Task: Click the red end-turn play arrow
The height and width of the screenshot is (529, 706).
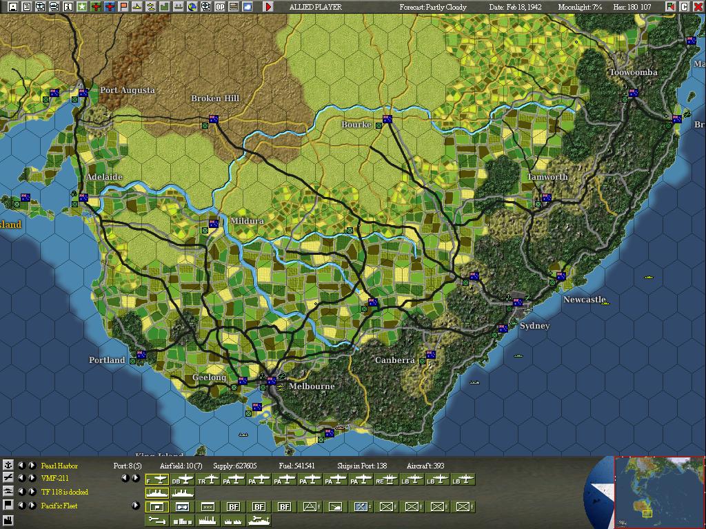Action: pos(268,7)
